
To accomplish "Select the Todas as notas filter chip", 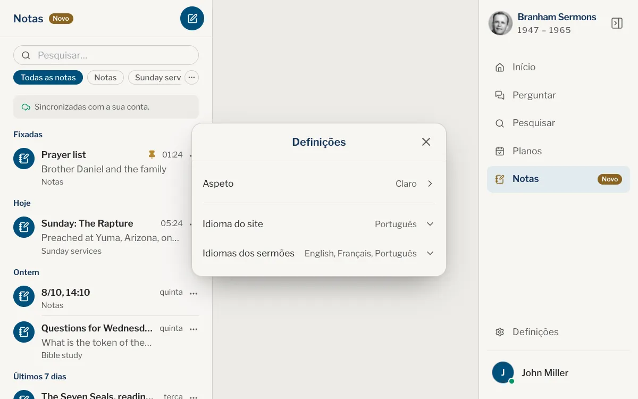I will point(48,78).
